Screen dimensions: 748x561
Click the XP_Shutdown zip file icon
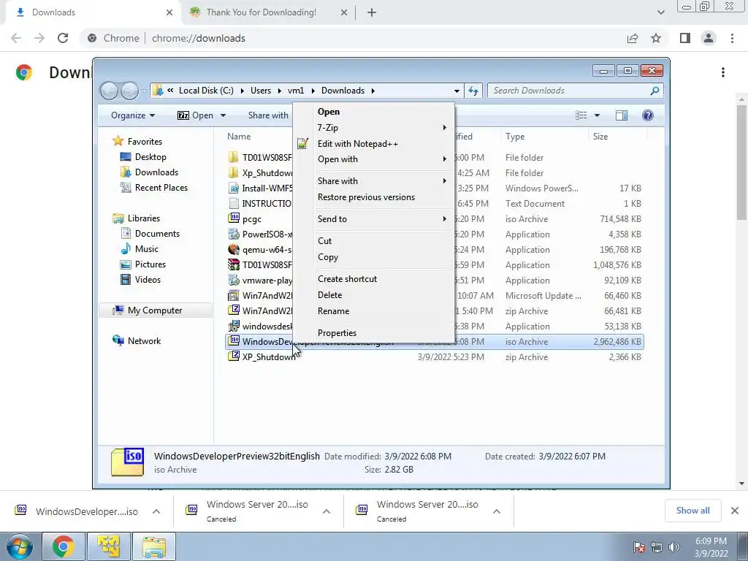[233, 356]
